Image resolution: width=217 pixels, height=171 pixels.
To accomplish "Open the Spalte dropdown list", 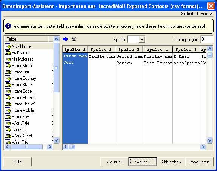I will [142, 40].
